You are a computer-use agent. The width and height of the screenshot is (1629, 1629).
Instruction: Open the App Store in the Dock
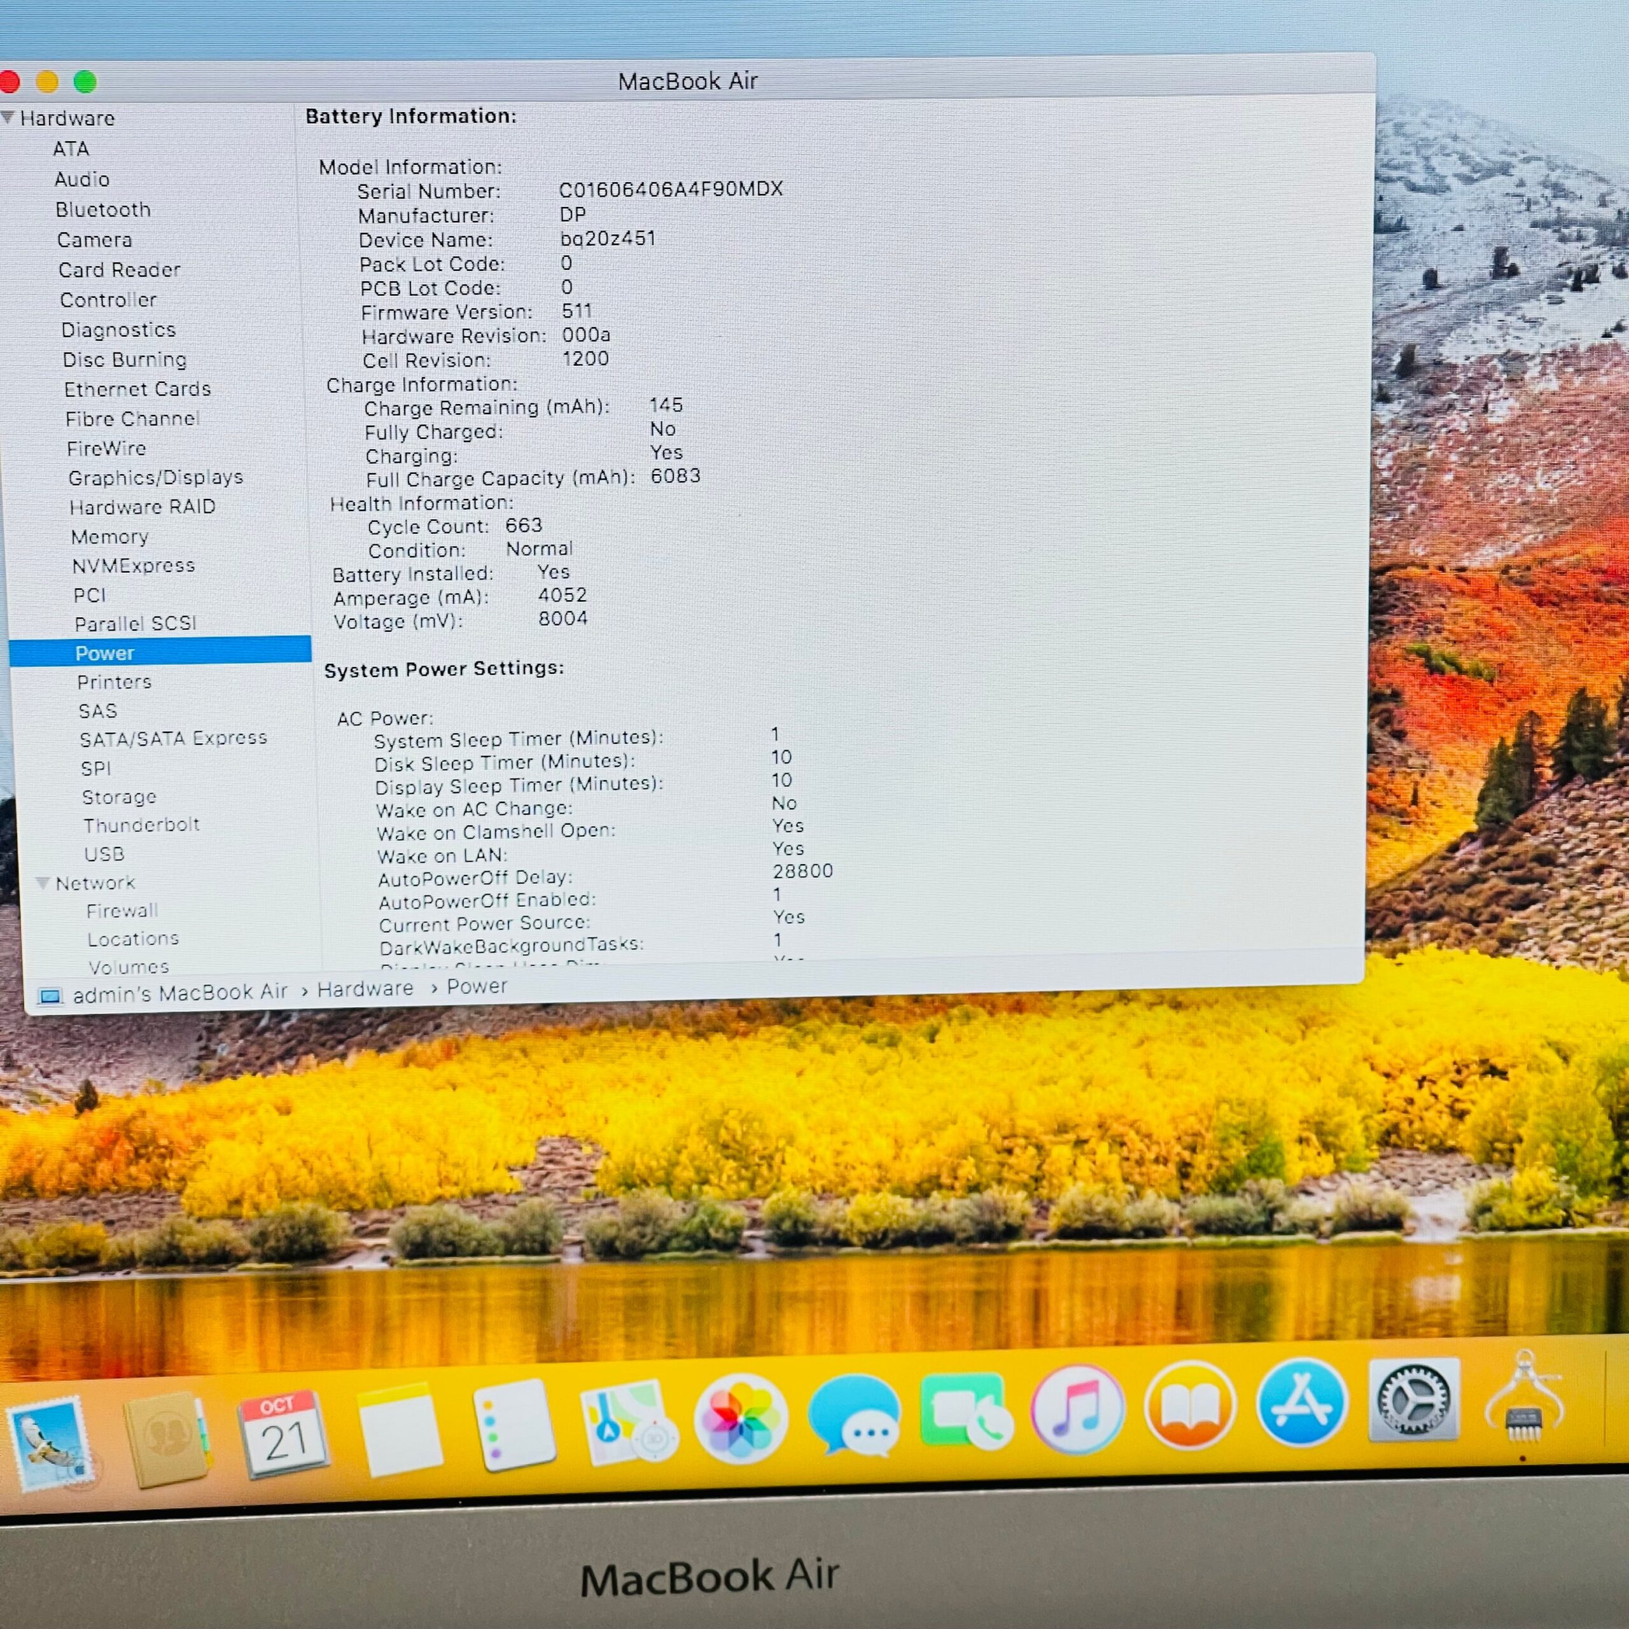point(1302,1402)
